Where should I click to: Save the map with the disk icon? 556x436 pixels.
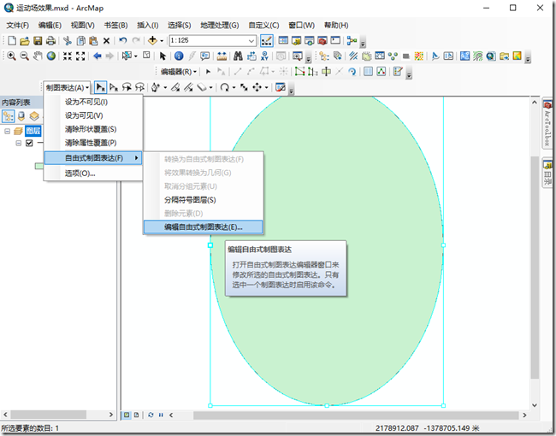(x=38, y=41)
